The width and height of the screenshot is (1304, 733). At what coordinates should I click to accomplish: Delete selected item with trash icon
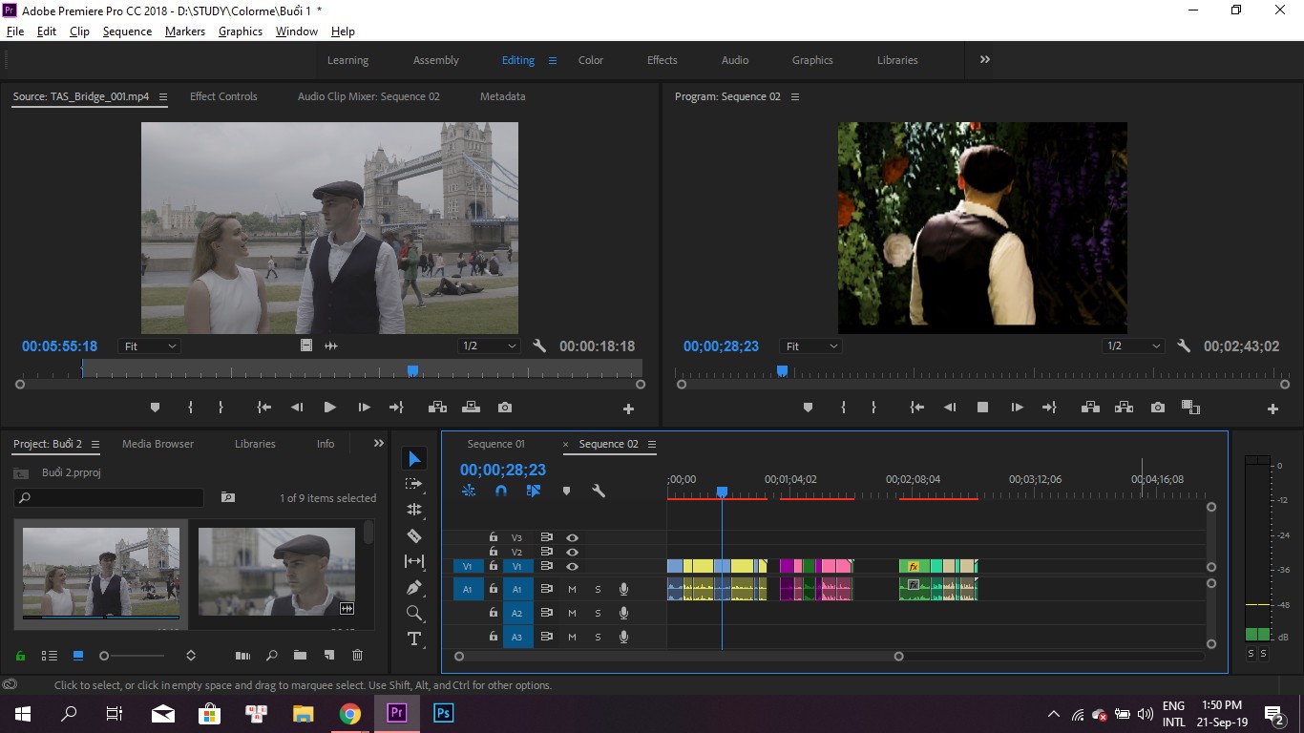357,656
